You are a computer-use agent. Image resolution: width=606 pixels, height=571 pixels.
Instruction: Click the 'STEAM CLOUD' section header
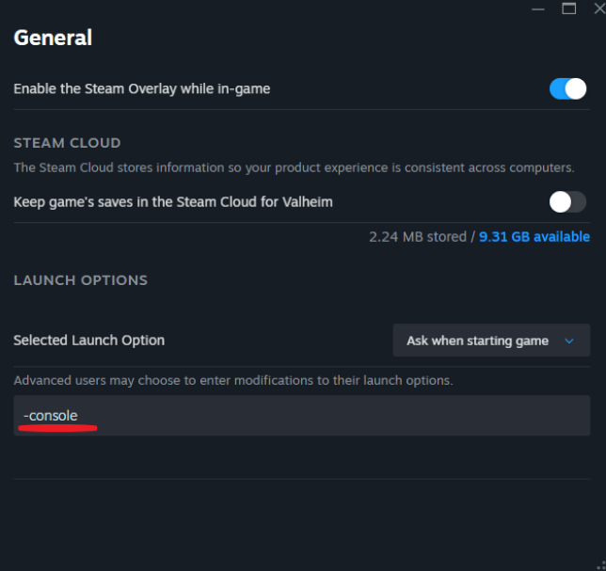point(67,143)
